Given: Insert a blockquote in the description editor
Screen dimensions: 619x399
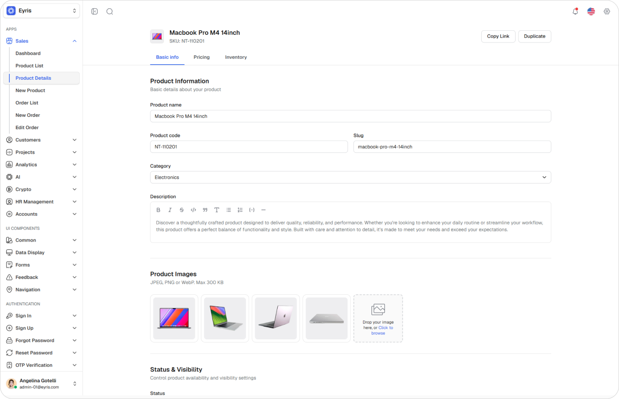Looking at the screenshot, I should click(x=205, y=210).
